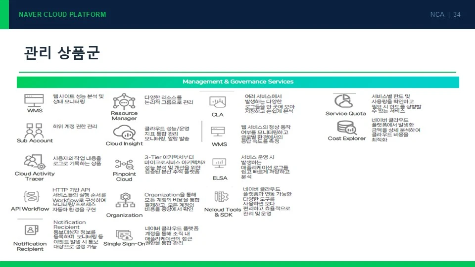The height and width of the screenshot is (267, 475).
Task: Click the ELSA label text
Action: point(220,178)
